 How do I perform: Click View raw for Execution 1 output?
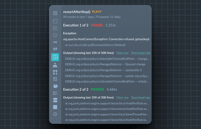(122, 53)
